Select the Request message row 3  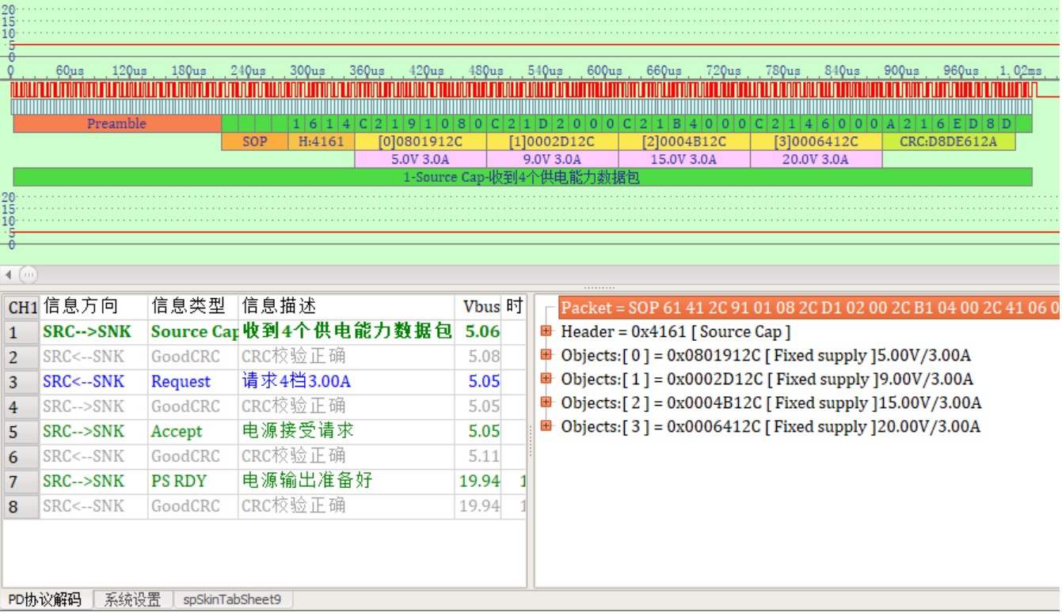181,382
